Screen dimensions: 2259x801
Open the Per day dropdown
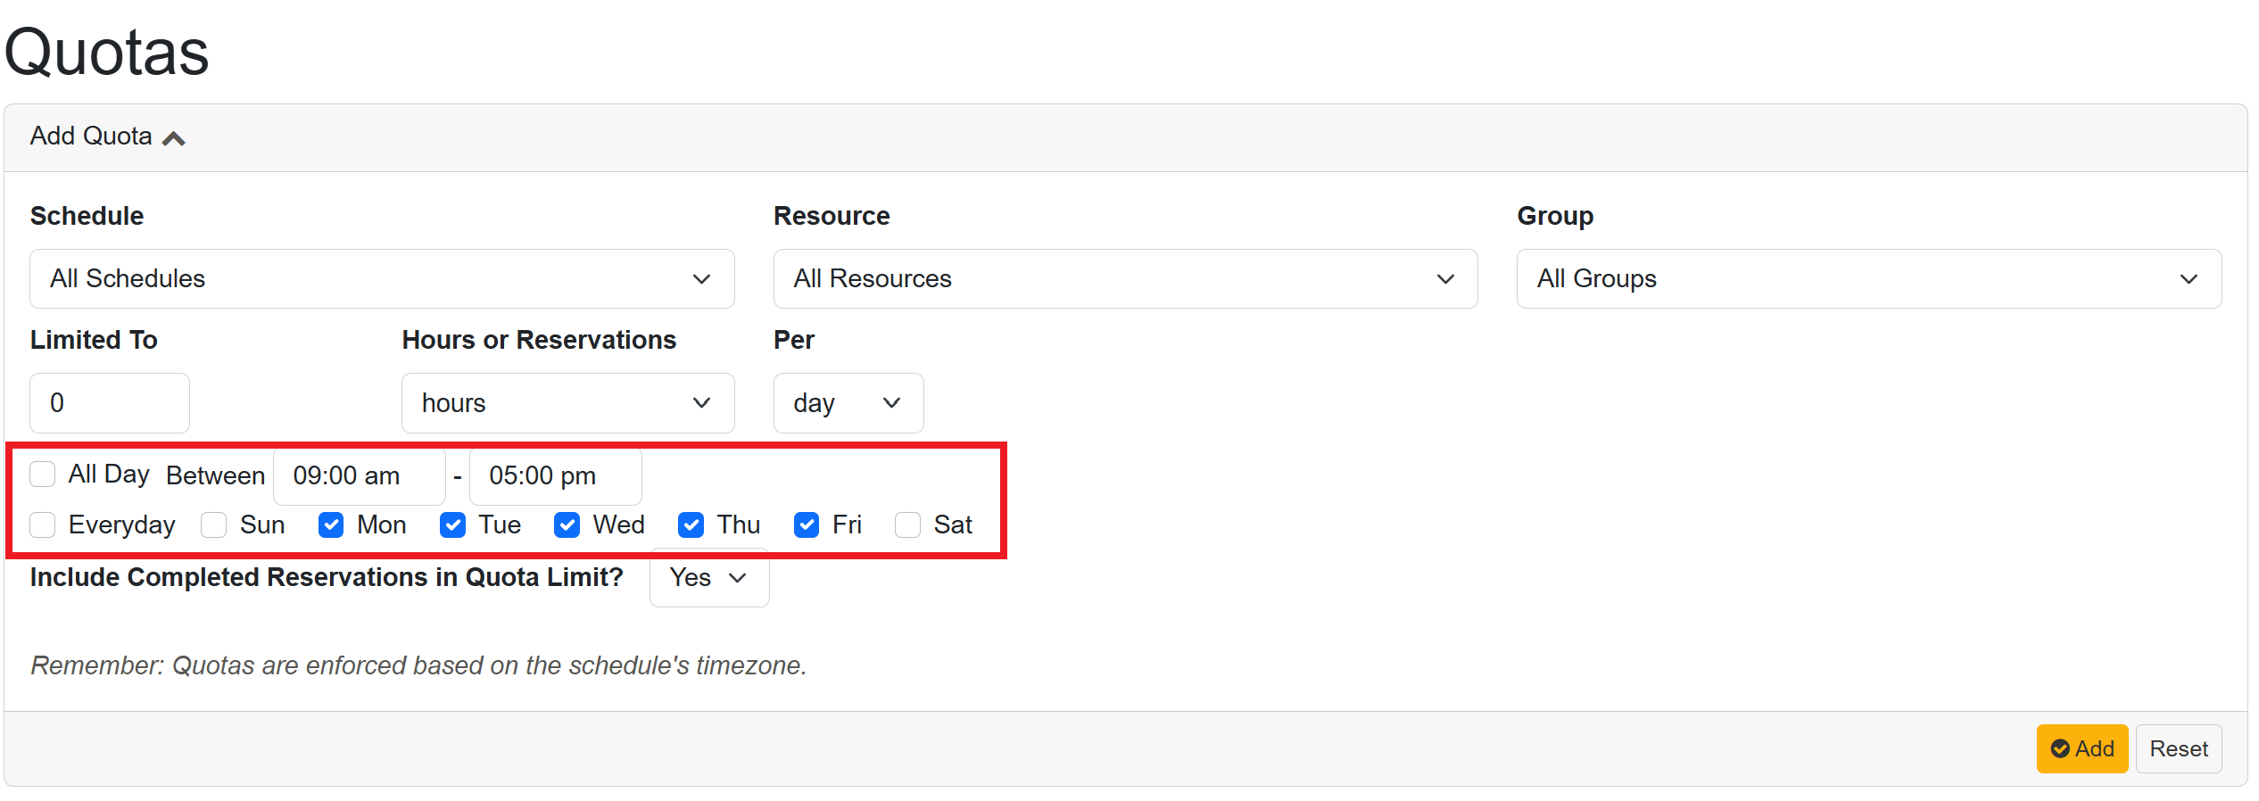pyautogui.click(x=848, y=403)
